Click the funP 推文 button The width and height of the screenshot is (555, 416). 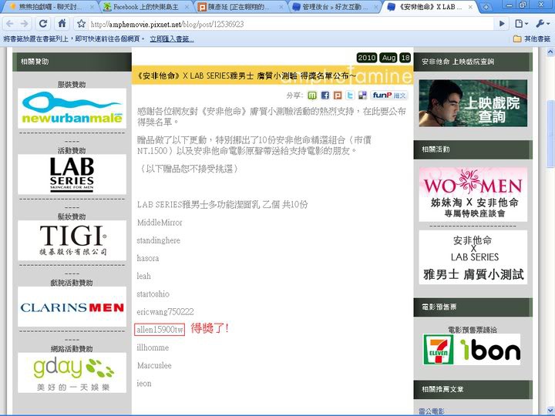(x=389, y=96)
